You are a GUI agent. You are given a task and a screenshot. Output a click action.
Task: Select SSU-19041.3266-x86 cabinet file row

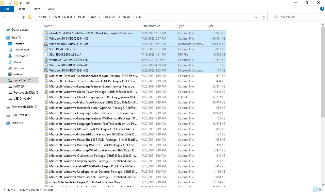click(135, 49)
